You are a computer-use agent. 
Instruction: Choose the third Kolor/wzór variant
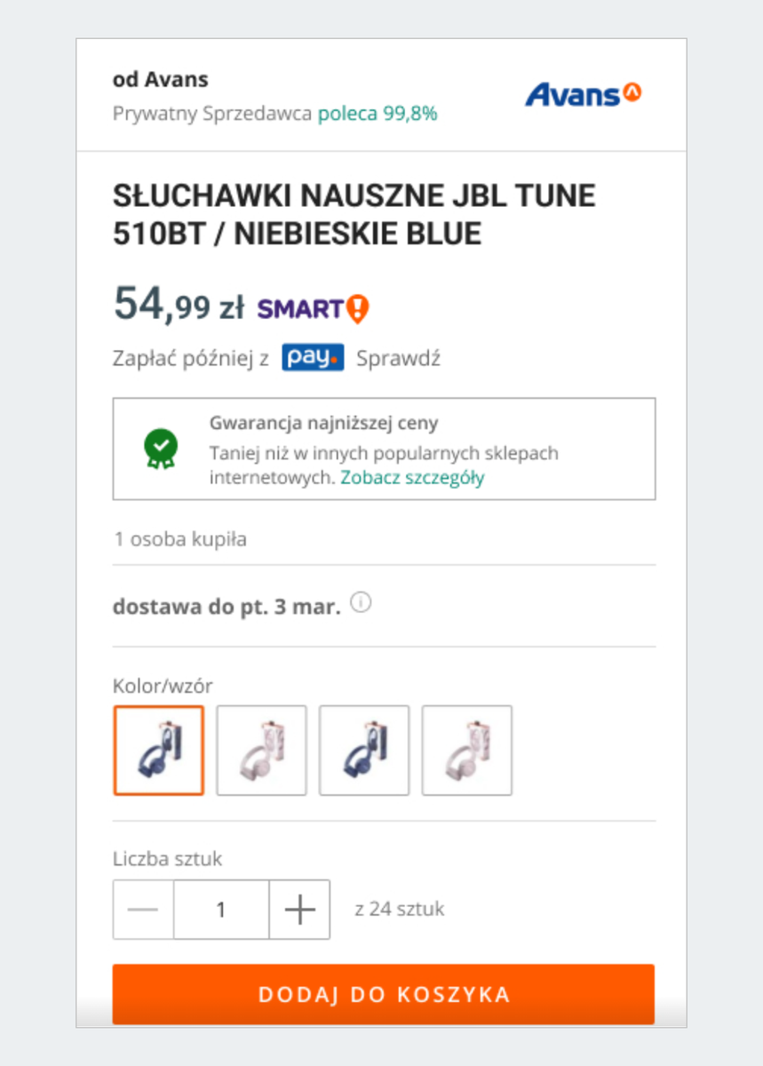click(364, 750)
